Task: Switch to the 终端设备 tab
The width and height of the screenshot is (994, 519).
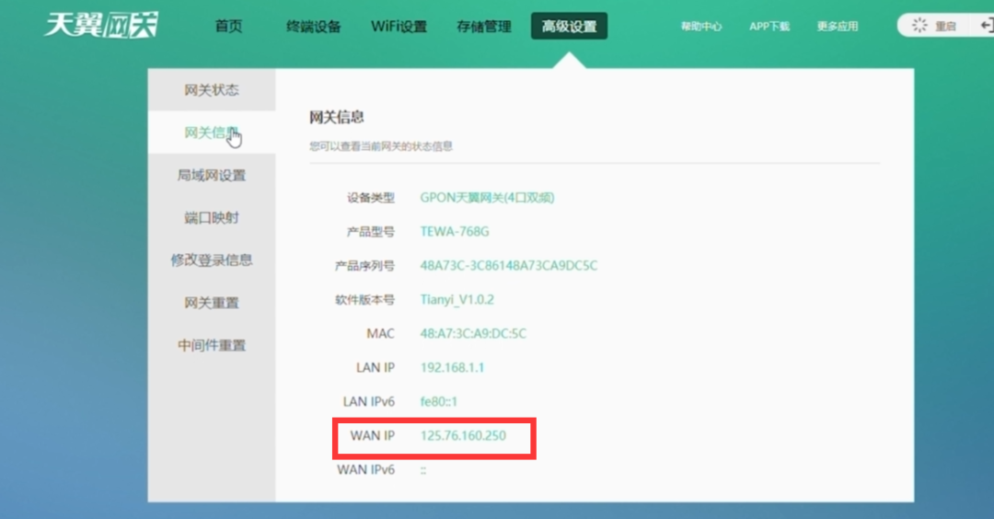Action: pos(313,27)
